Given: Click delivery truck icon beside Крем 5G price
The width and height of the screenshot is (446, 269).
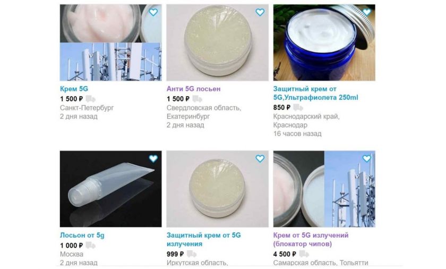Looking at the screenshot, I should click(90, 99).
